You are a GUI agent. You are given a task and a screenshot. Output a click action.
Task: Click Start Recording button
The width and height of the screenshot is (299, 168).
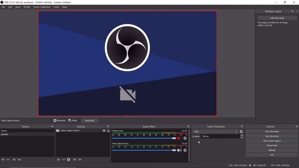point(272,136)
